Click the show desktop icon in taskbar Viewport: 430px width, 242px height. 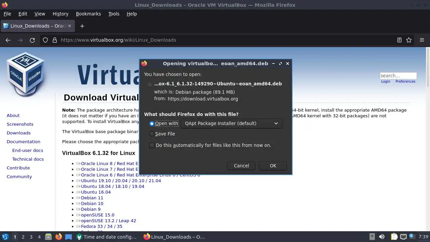click(69, 237)
